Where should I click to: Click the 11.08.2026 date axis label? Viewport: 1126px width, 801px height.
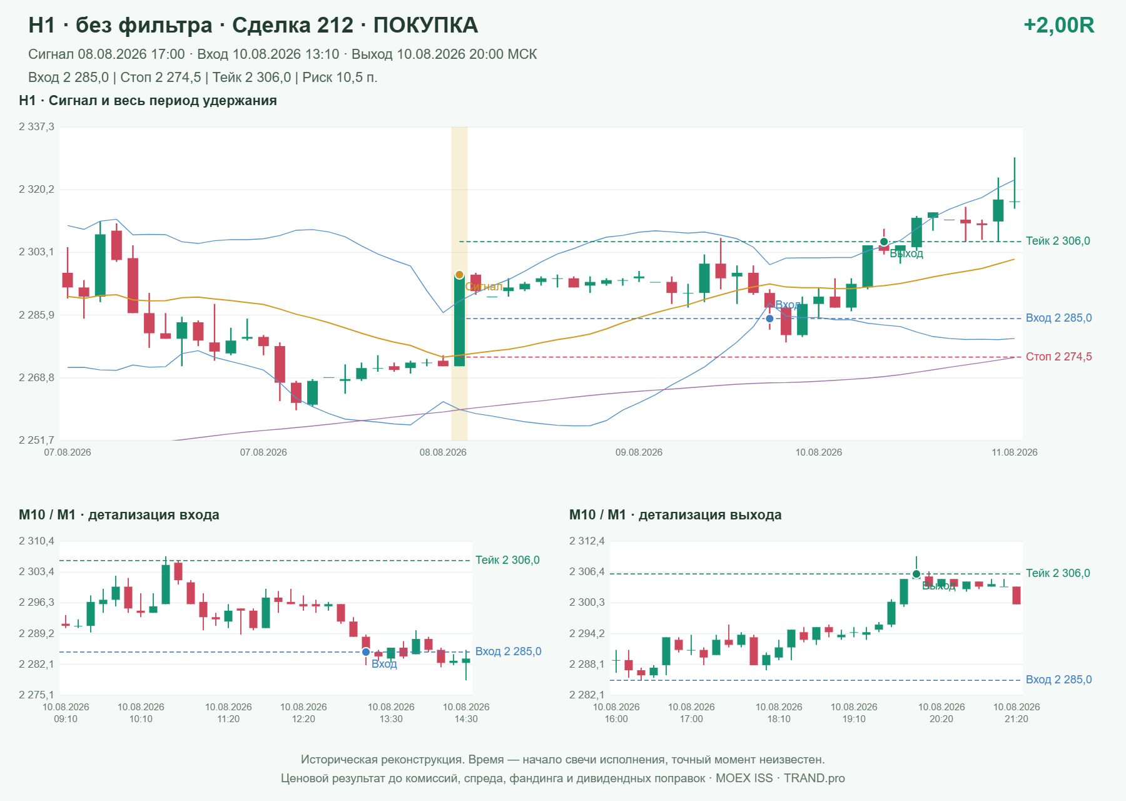point(1014,452)
